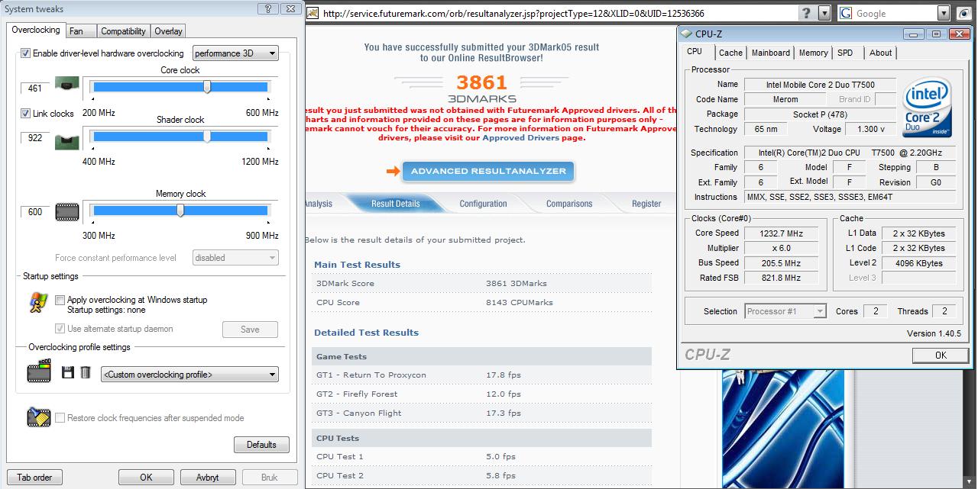978x489 pixels.
Task: Save overclocking profile floppy disk icon
Action: (x=67, y=372)
